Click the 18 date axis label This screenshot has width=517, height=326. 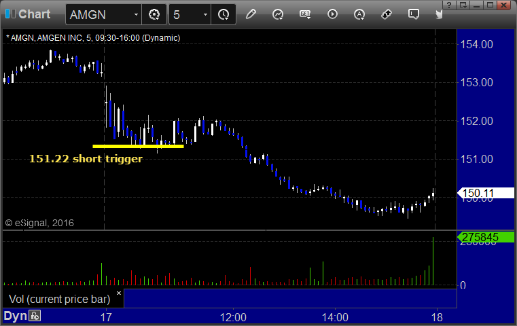(437, 317)
